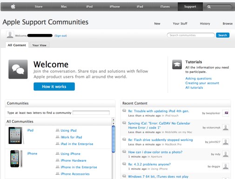Click discussion icon beside draw color post

[124, 152]
